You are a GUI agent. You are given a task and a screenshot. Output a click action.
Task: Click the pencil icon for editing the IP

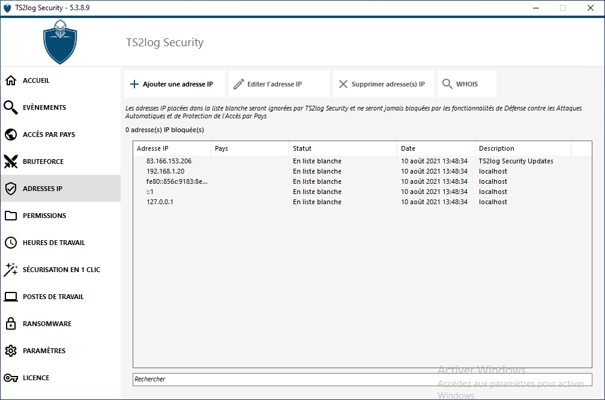pos(239,84)
